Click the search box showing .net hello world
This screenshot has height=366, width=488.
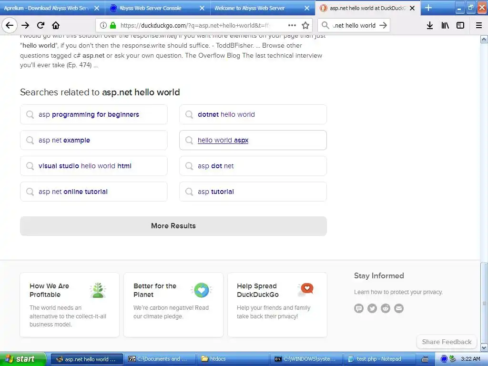(354, 26)
